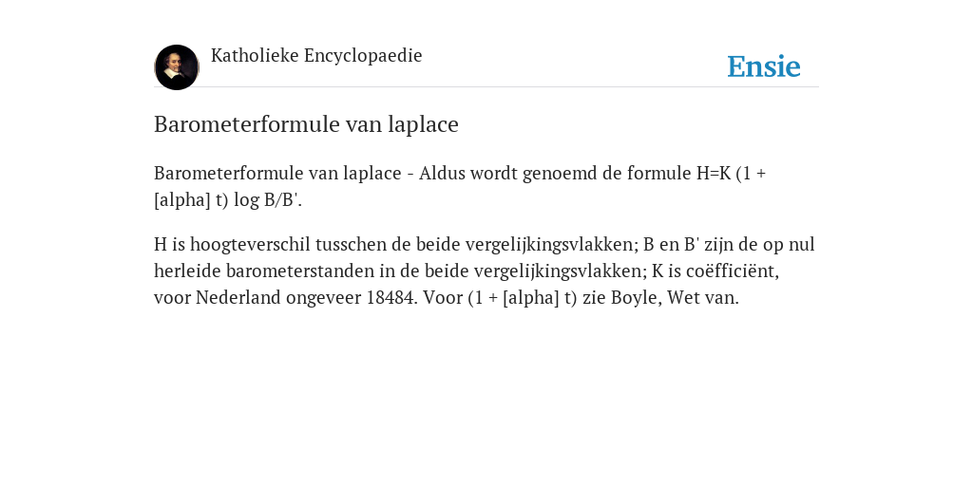Click the word Aldus in first paragraph

pos(442,173)
